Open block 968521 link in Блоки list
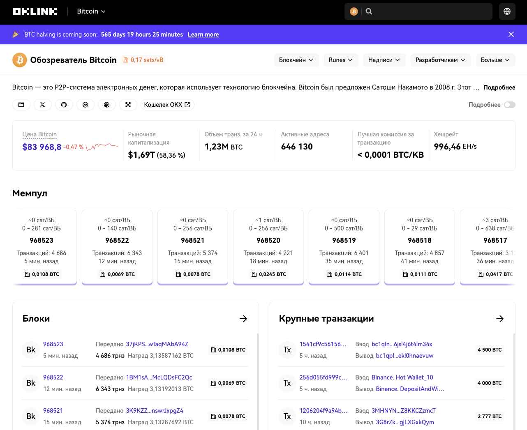 tap(53, 411)
